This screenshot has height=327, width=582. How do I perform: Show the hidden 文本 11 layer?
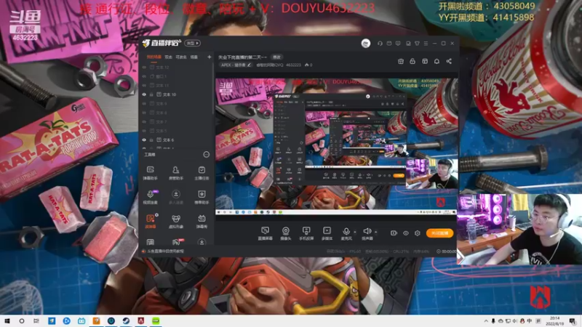click(144, 85)
